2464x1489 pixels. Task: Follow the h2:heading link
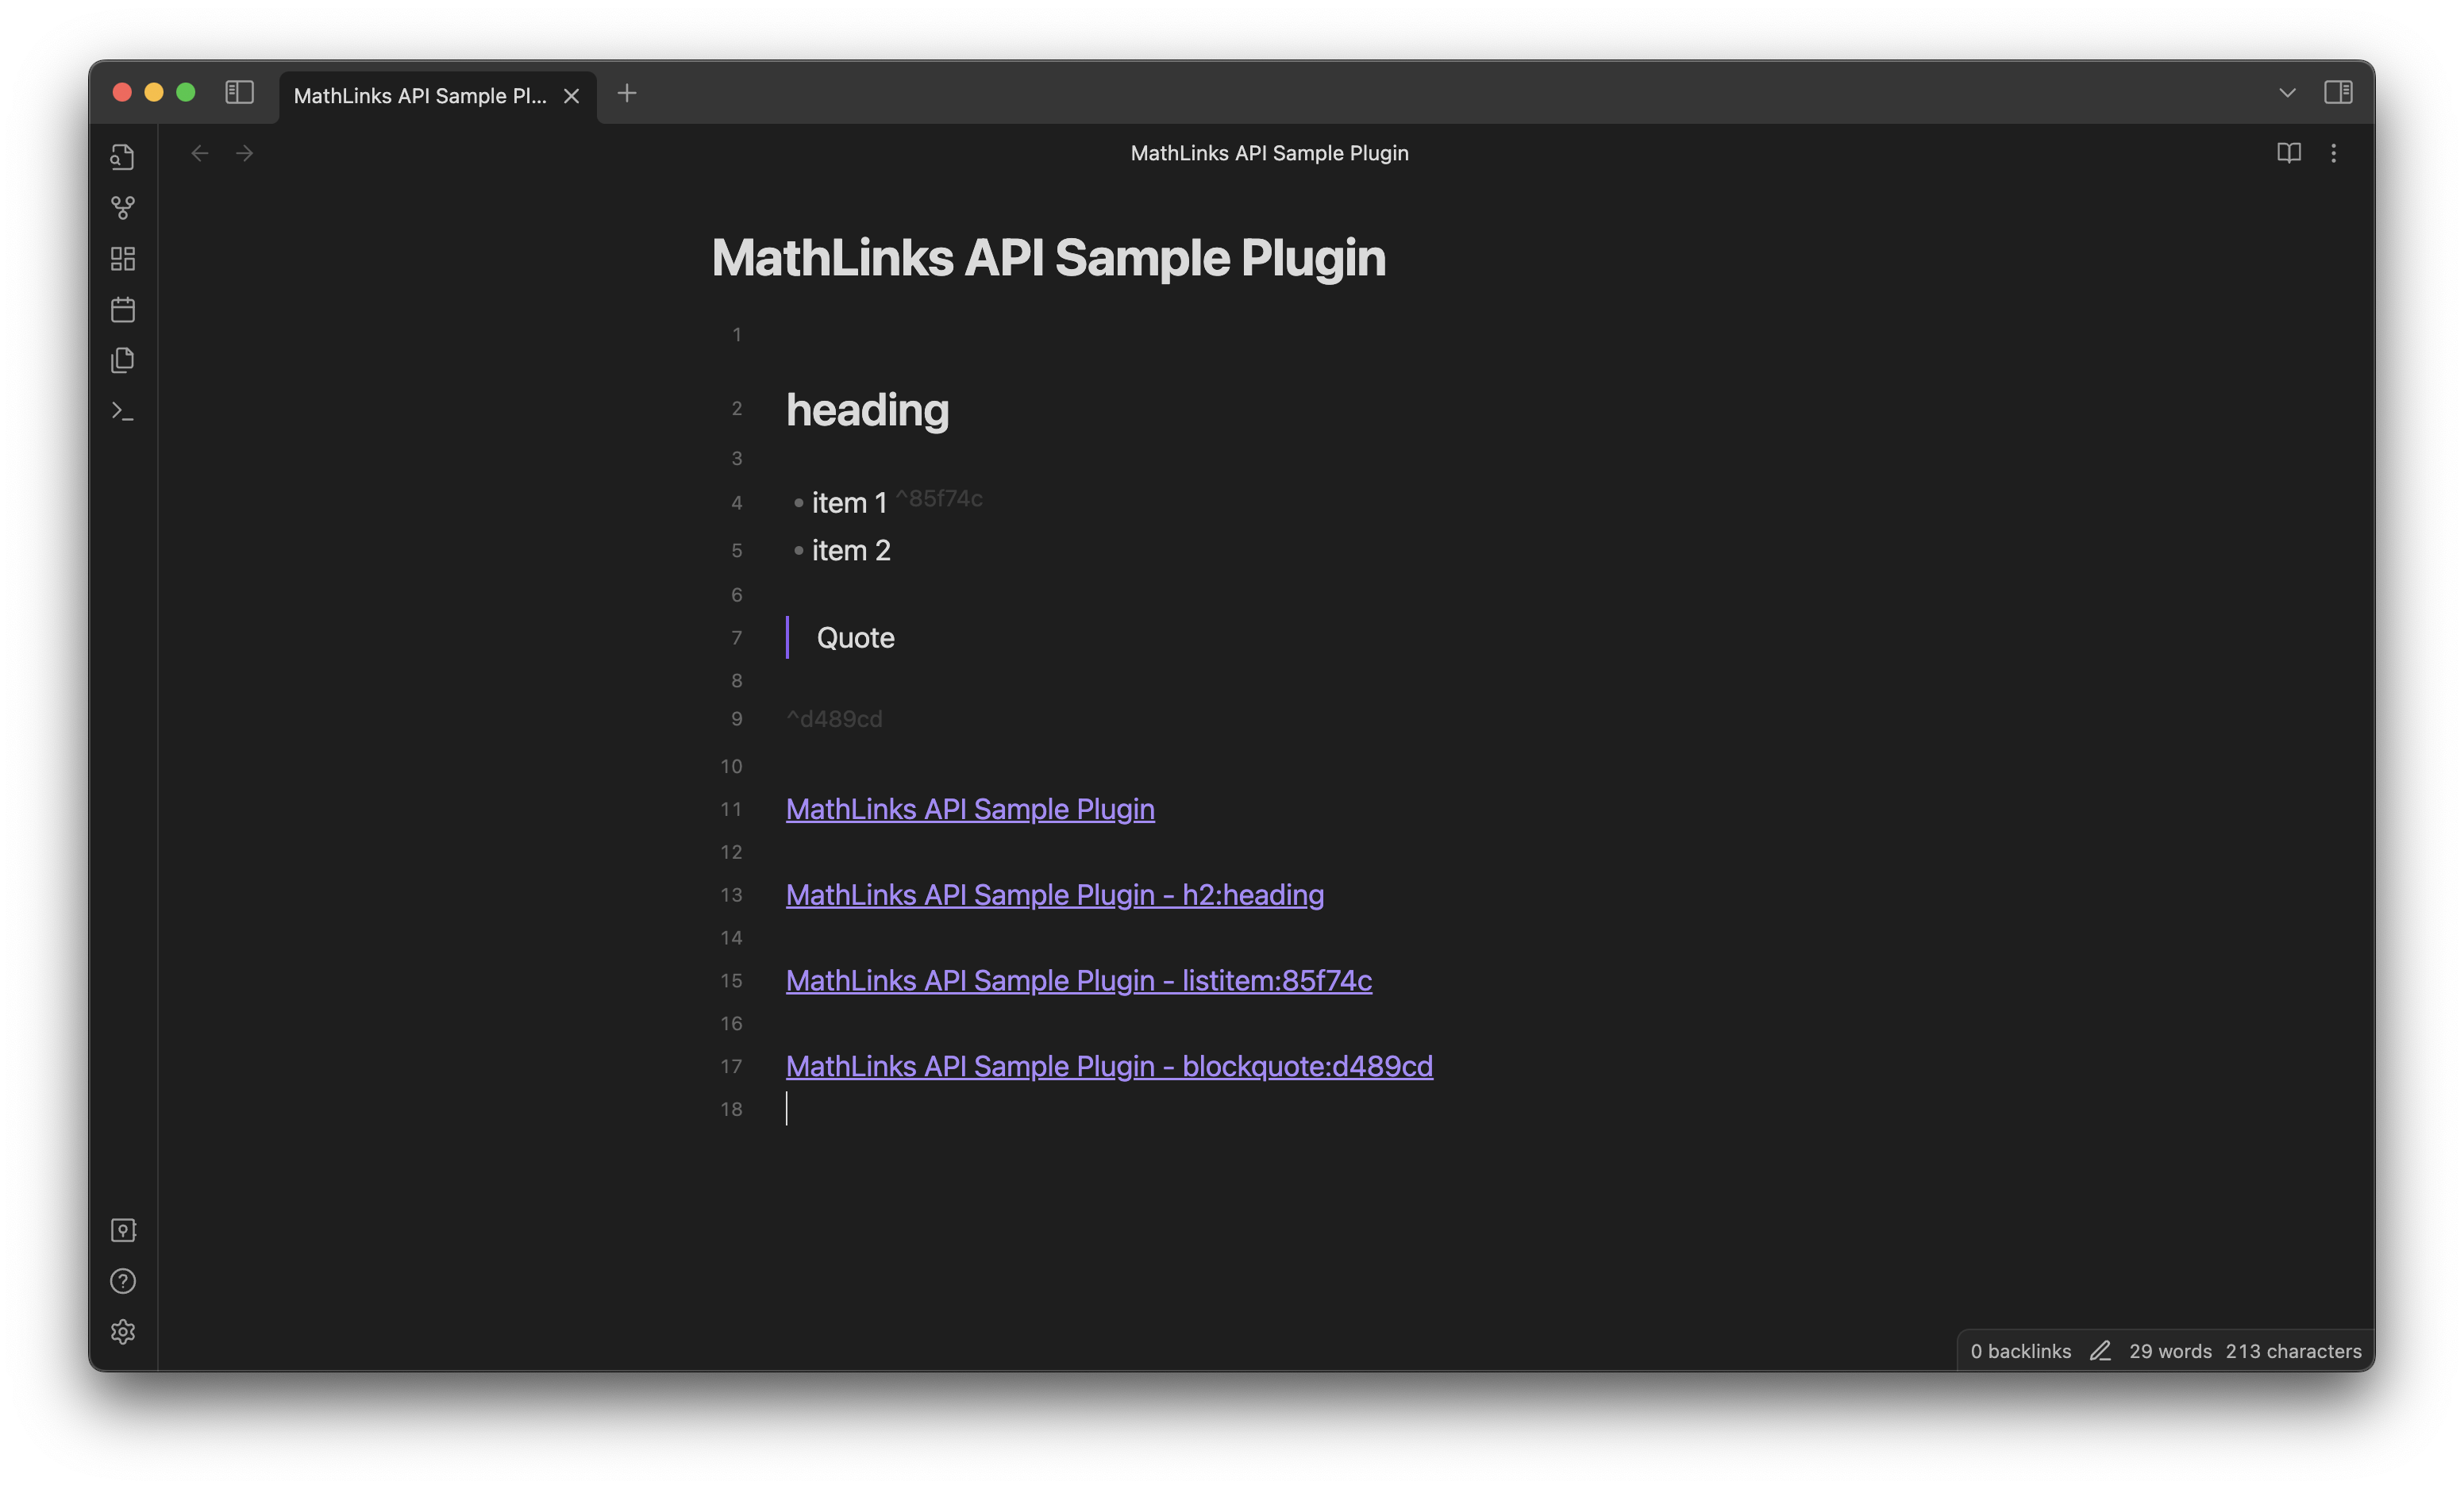(x=1054, y=895)
